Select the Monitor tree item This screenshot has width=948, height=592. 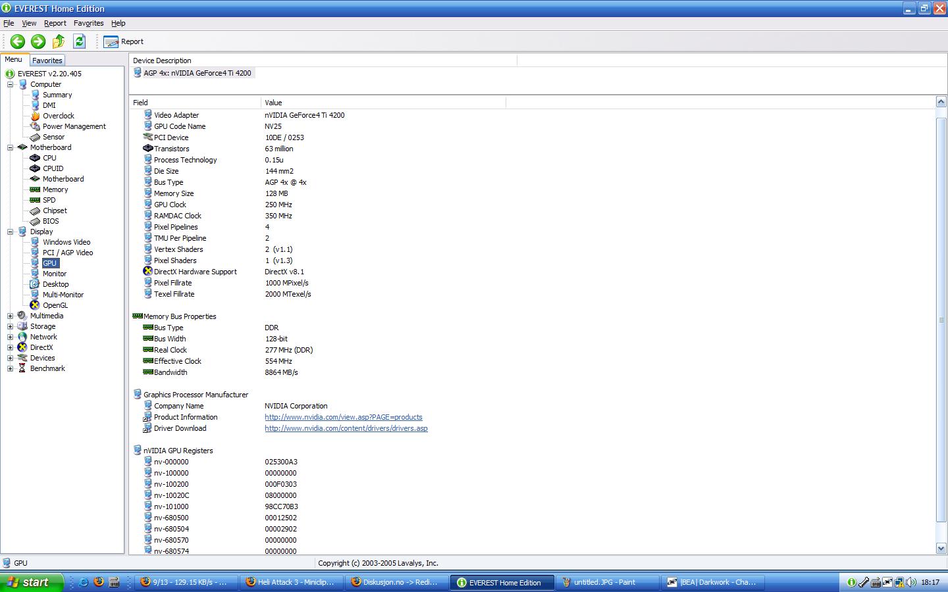(55, 274)
